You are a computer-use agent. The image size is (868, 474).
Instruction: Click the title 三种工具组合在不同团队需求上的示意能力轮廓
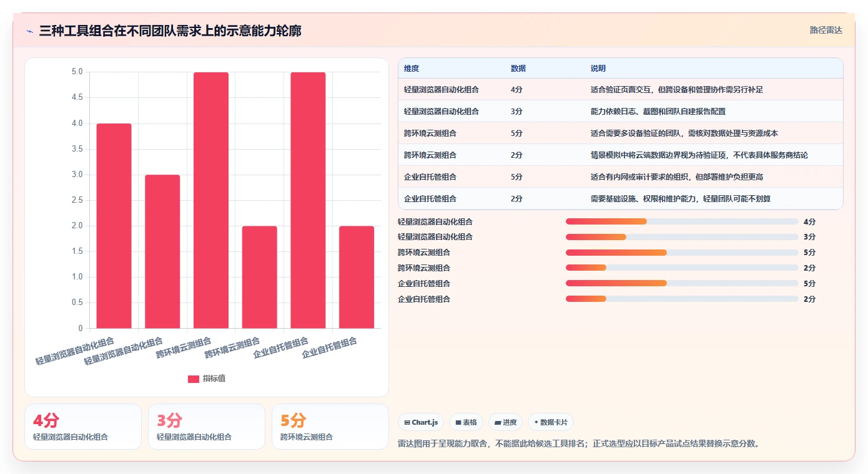tap(170, 31)
